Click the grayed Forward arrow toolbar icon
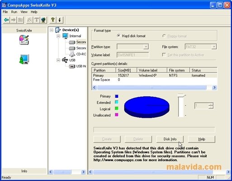 (x=13, y=20)
